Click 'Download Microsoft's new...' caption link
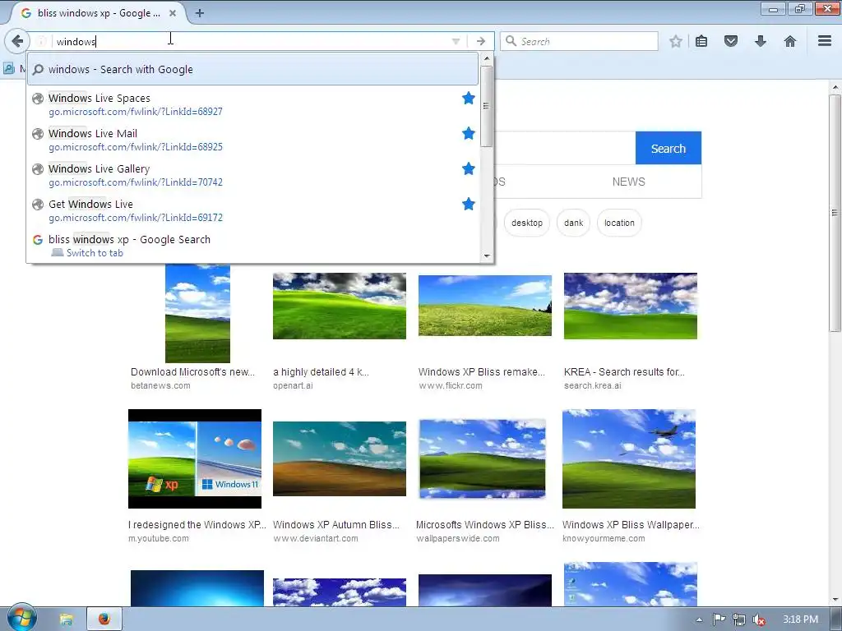 [192, 372]
